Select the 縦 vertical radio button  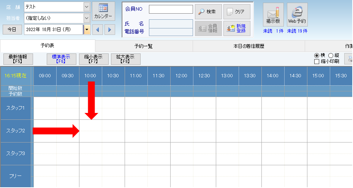coord(330,55)
